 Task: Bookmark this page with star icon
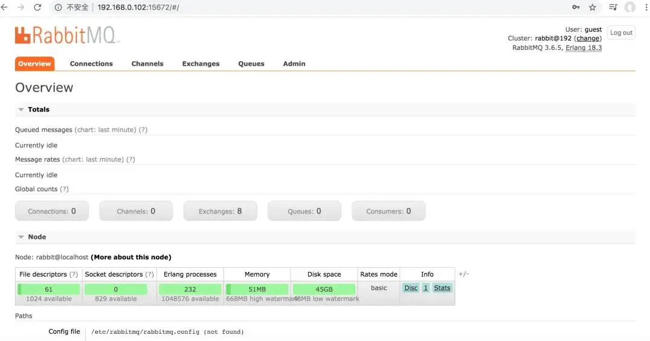tap(592, 7)
